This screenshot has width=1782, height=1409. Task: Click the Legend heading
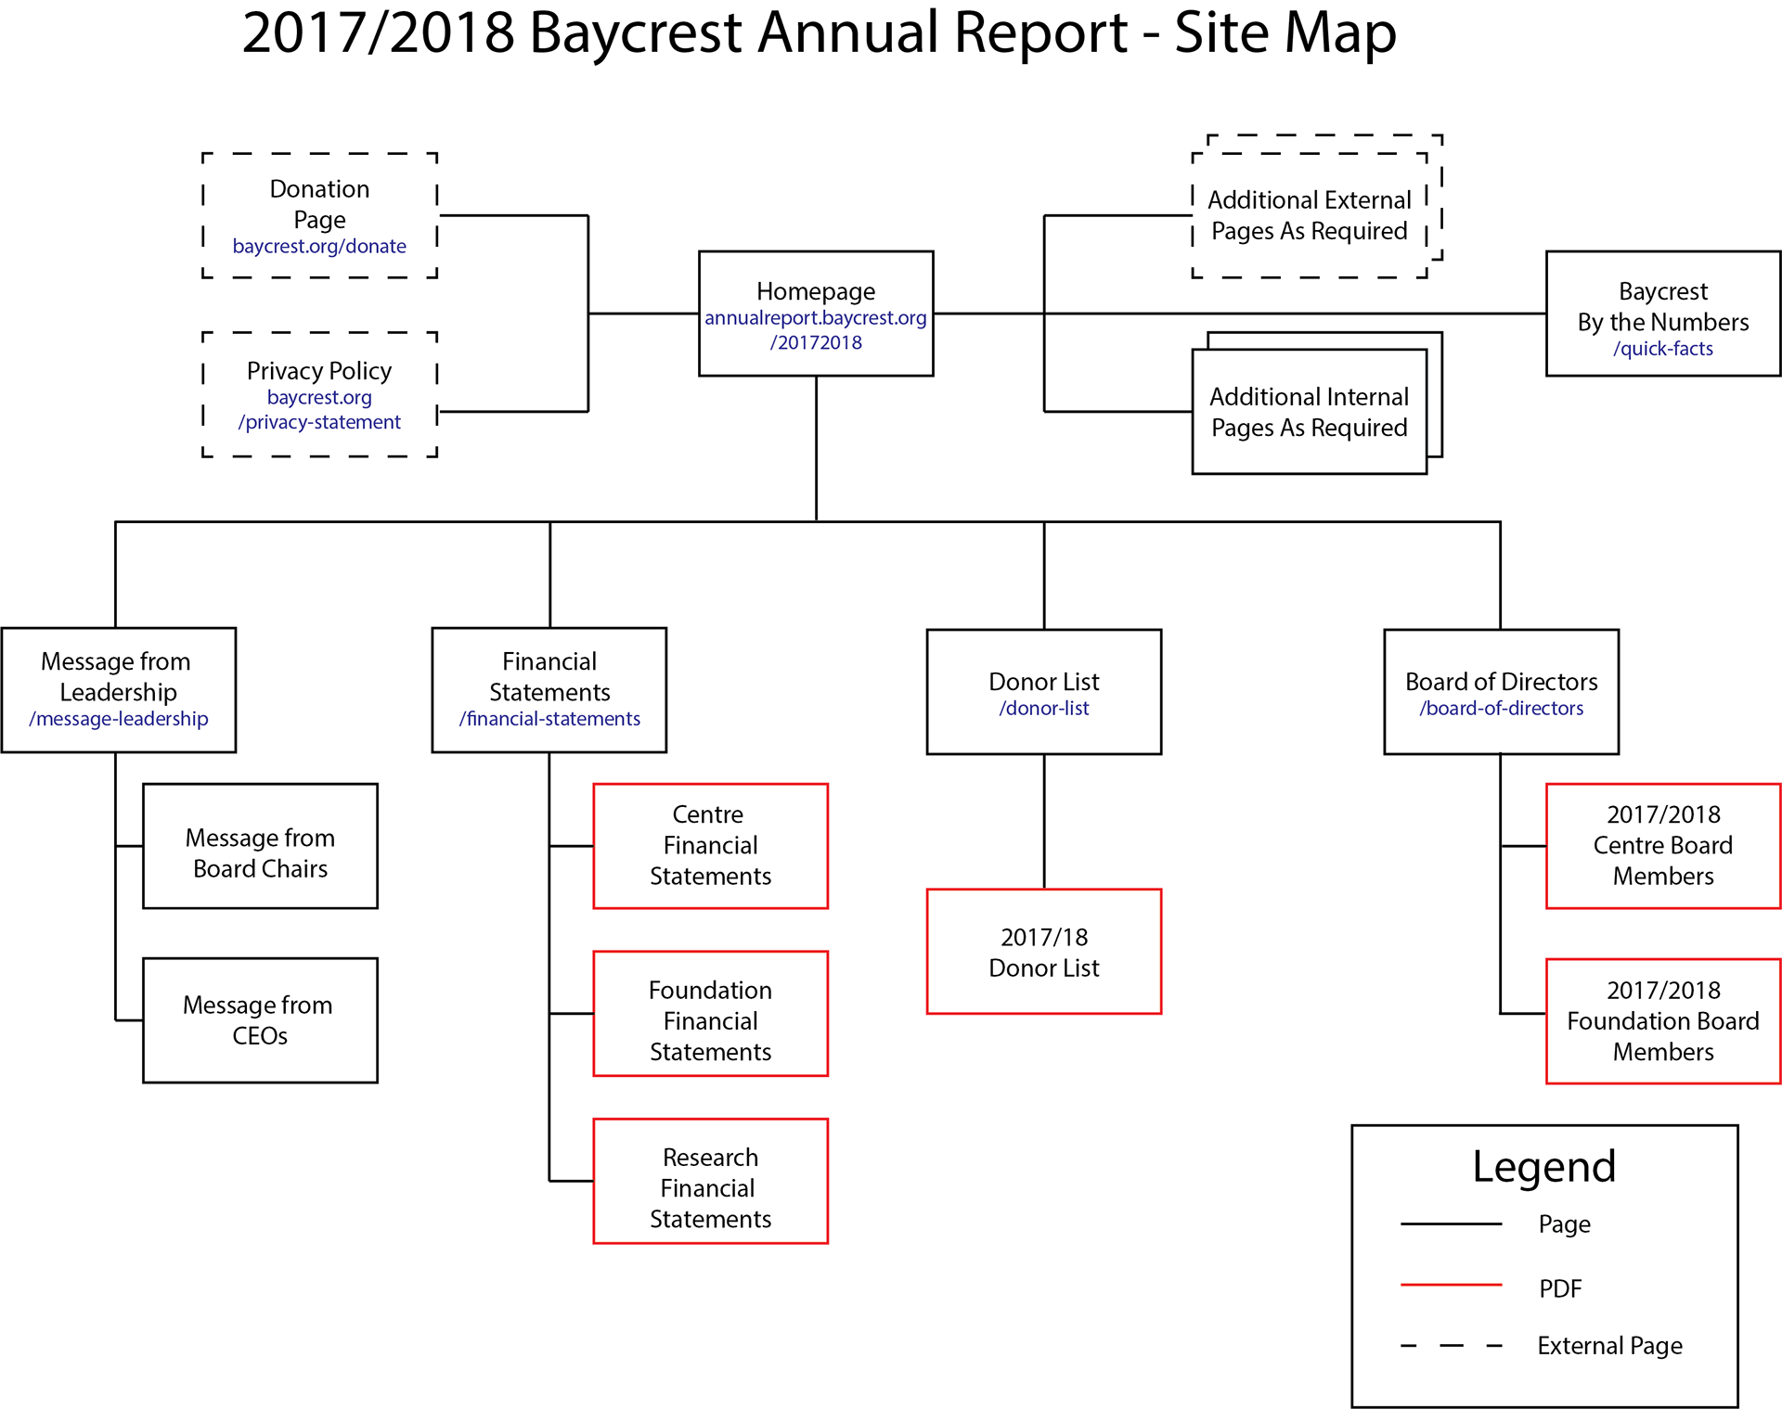pyautogui.click(x=1544, y=1166)
